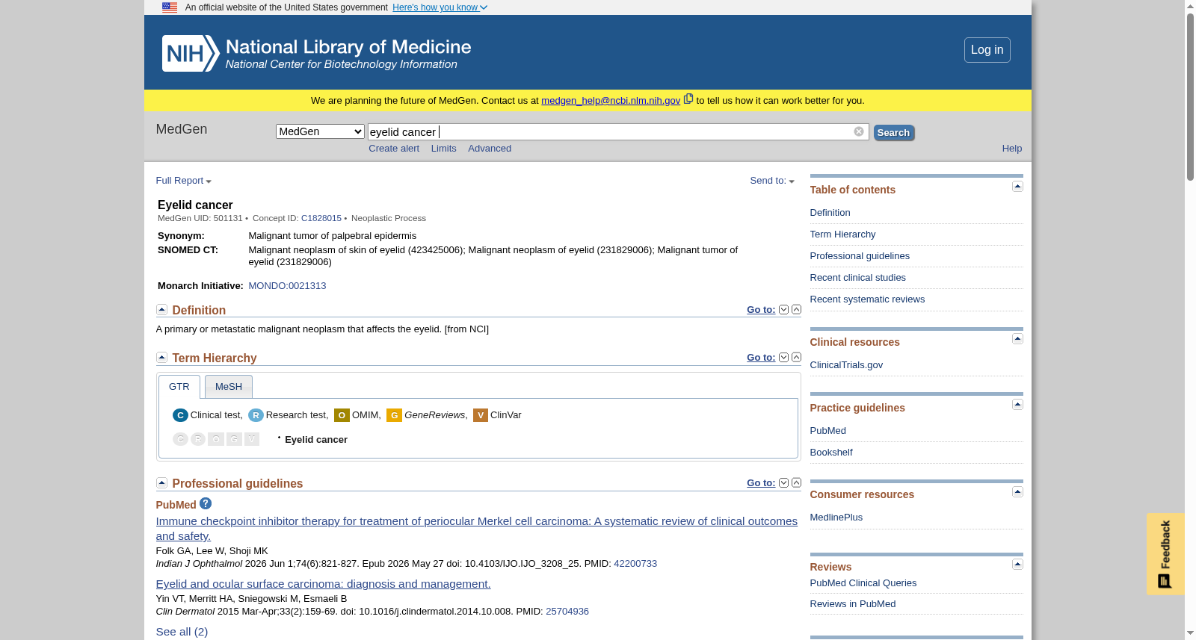Open Go to menu in Term Hierarchy header

761,358
